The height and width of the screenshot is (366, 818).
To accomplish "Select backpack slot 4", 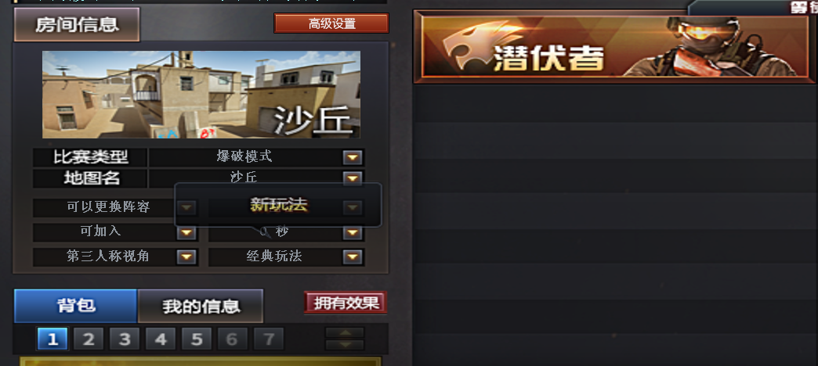I will (161, 339).
